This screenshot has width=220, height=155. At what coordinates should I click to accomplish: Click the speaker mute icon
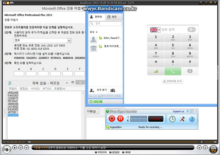(x=202, y=142)
